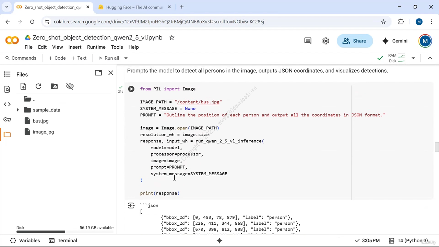Viewport: 439px width, 247px height.
Task: Run the PIL import code cell
Action: pyautogui.click(x=131, y=89)
